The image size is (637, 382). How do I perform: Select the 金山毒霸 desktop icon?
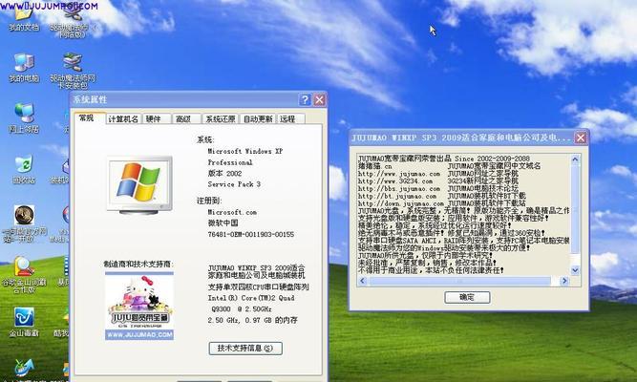(24, 322)
